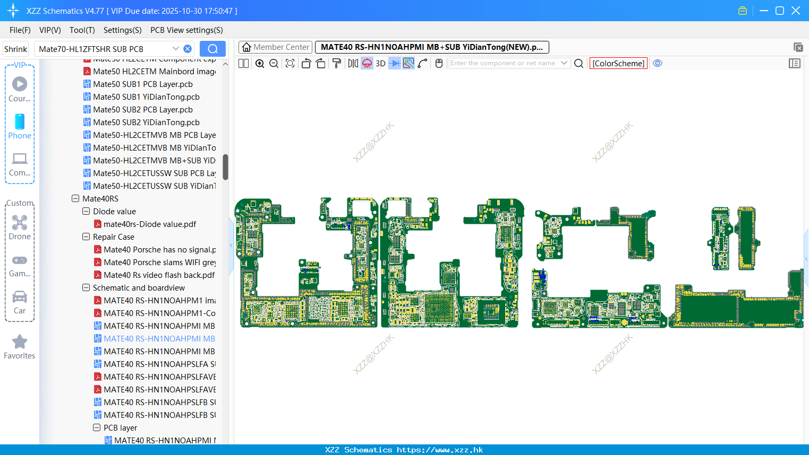Open Mate50 SUB1 YiDianTong.pcb
Viewport: 809px width, 455px height.
point(142,97)
